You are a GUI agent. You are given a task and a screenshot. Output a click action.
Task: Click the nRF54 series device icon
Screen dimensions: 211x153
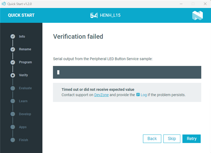click(94, 15)
